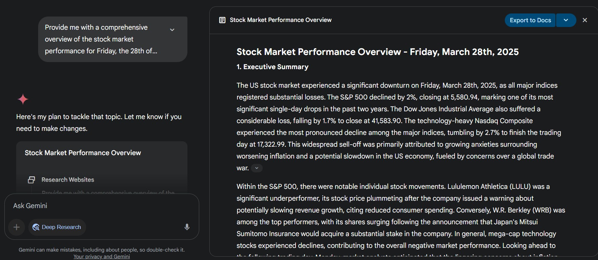Click the Gemini sparkle icon
Screen dimensions: 598x260
click(23, 99)
